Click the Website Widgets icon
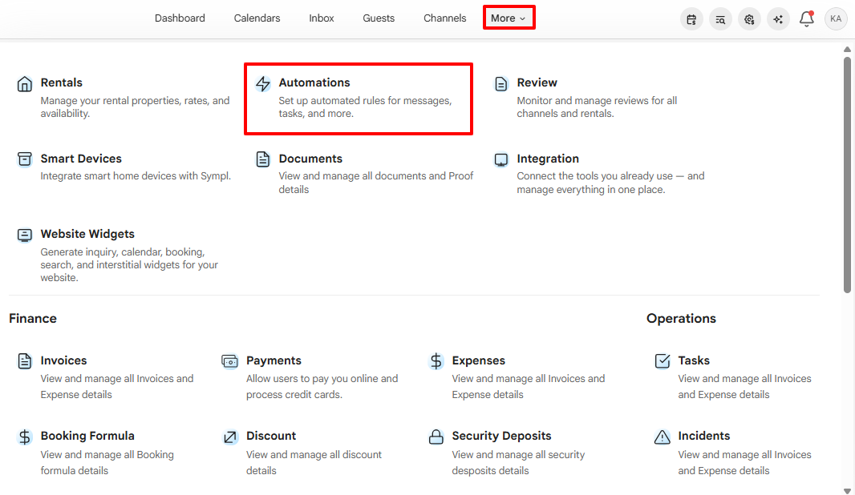Image resolution: width=855 pixels, height=495 pixels. point(25,235)
